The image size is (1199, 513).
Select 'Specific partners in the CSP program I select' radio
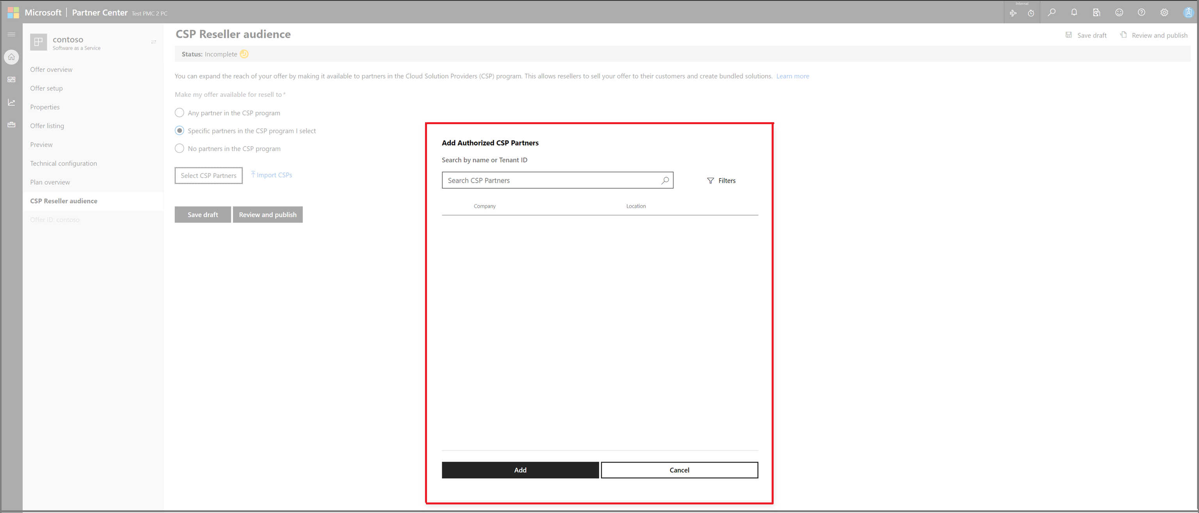178,131
